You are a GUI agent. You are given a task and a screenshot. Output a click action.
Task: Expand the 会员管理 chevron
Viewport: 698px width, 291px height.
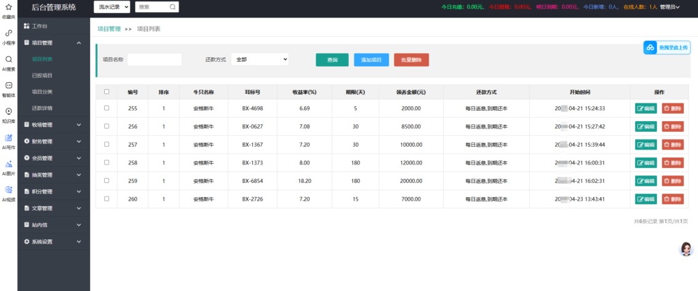click(79, 158)
